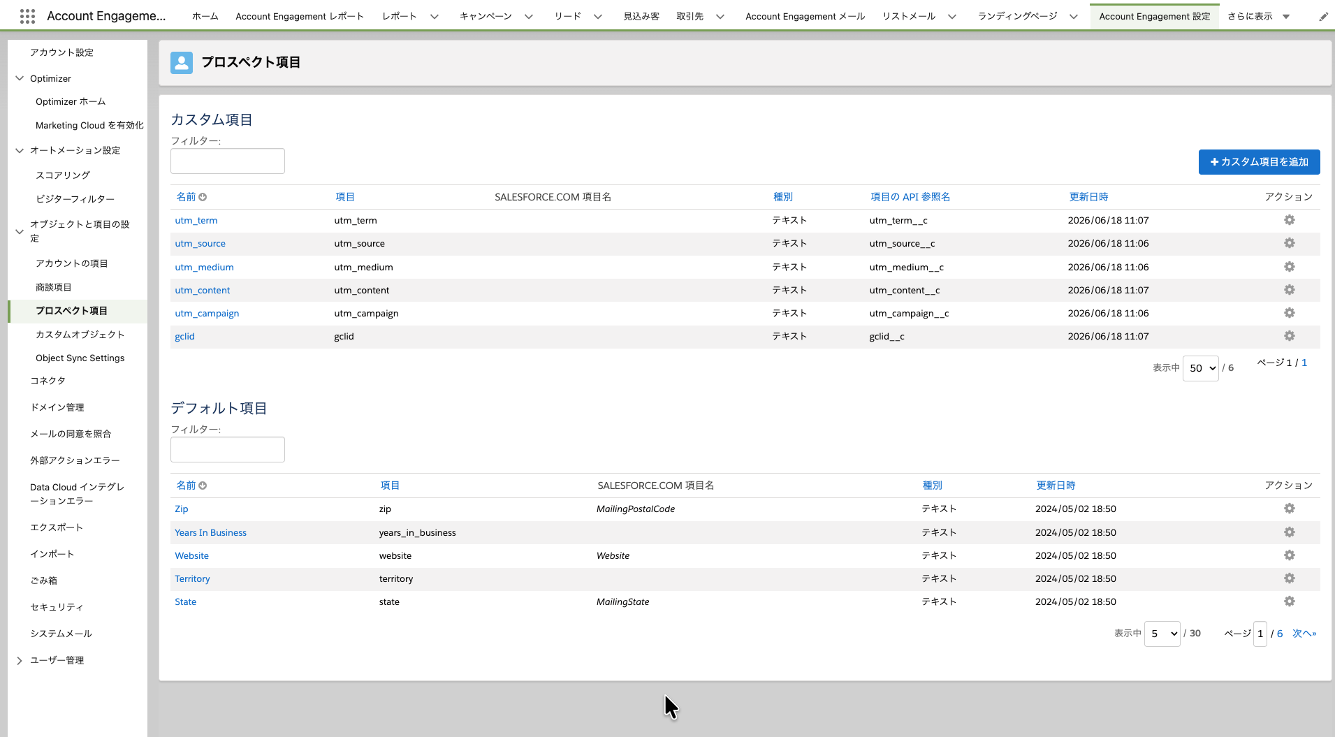Viewport: 1335px width, 737px height.
Task: Open Object Sync Settings in the sidebar
Action: 80,358
